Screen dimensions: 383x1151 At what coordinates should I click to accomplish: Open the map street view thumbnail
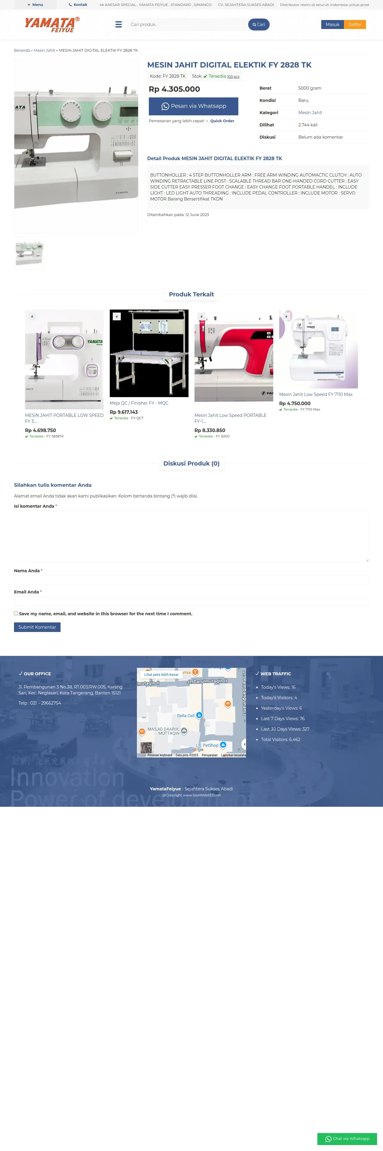[146, 748]
